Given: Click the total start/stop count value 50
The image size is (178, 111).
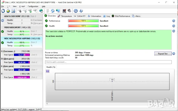Looking at the screenshot, I should [76, 58].
